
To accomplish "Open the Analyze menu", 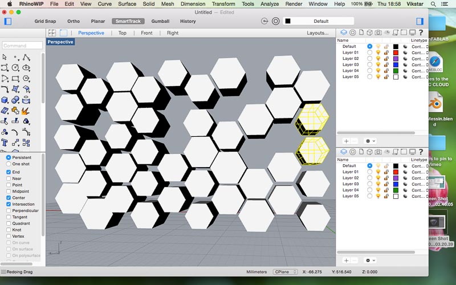I will [270, 4].
